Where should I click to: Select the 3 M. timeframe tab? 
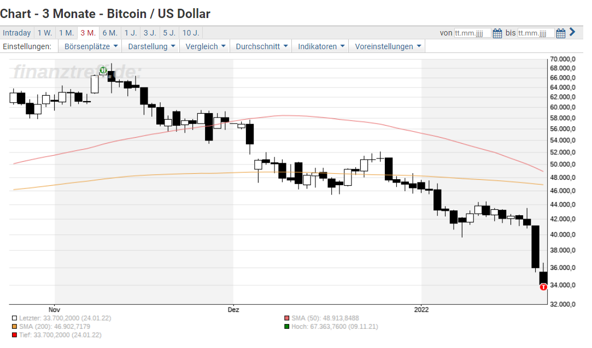coord(88,33)
